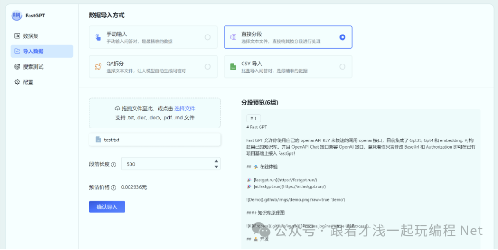This screenshot has height=250, width=498.
Task: Open the 数据集 sidebar item
Action: coord(42,36)
